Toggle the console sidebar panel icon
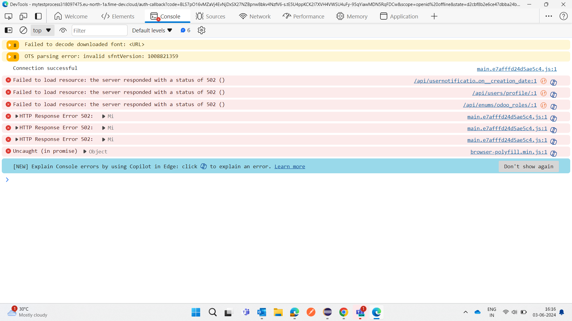This screenshot has height=321, width=572. [9, 30]
